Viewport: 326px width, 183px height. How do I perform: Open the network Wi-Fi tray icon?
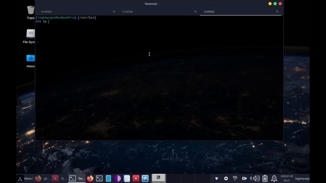(x=216, y=178)
